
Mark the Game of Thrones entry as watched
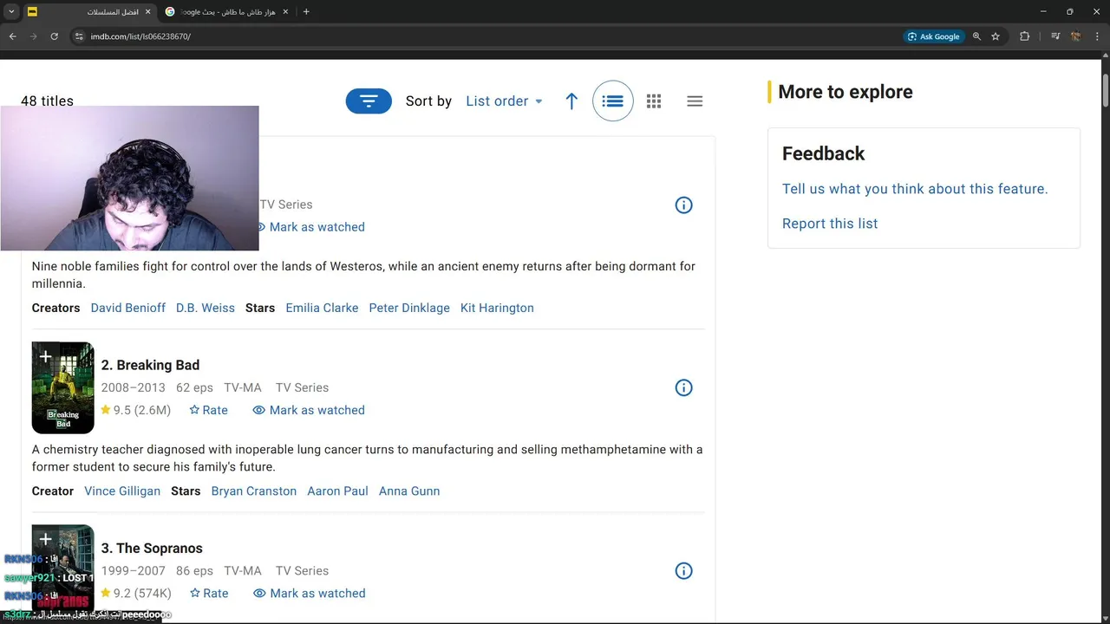(310, 227)
